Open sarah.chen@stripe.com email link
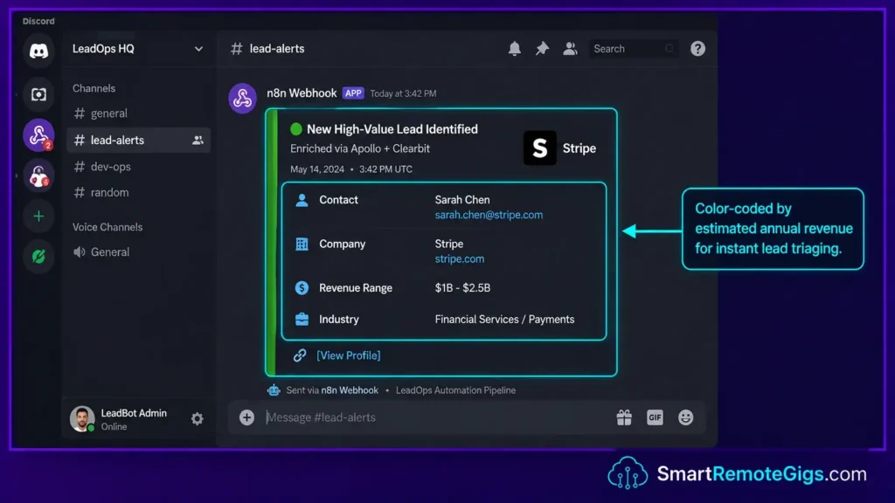The height and width of the screenshot is (503, 895). click(489, 215)
